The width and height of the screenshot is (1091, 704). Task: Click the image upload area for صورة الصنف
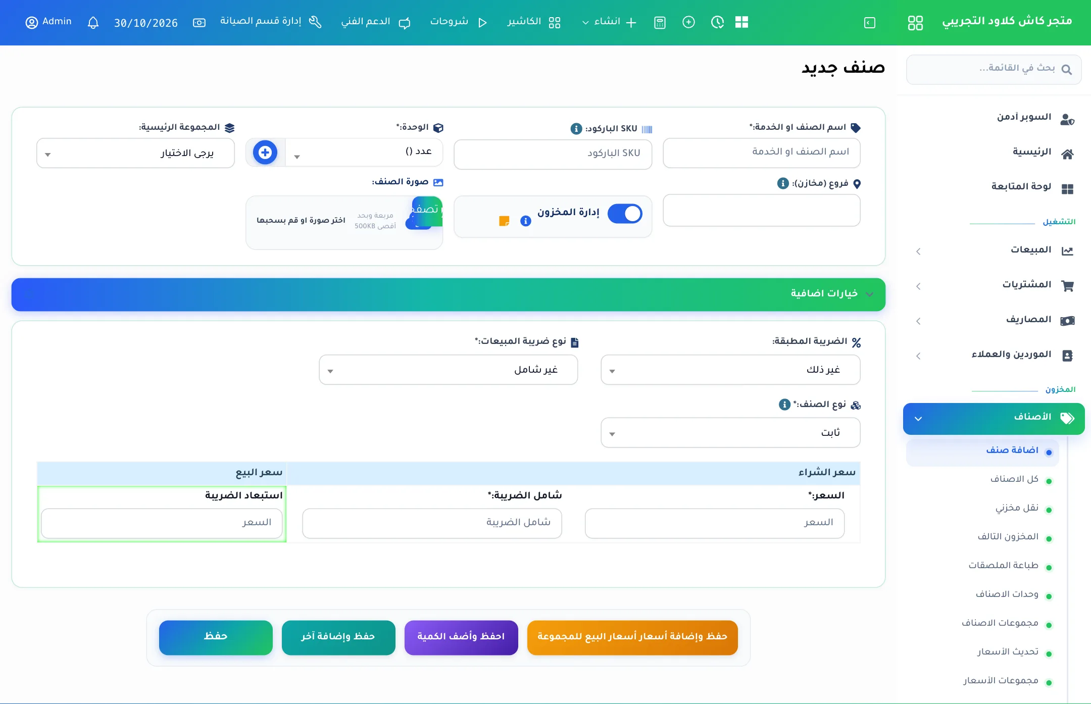point(344,222)
